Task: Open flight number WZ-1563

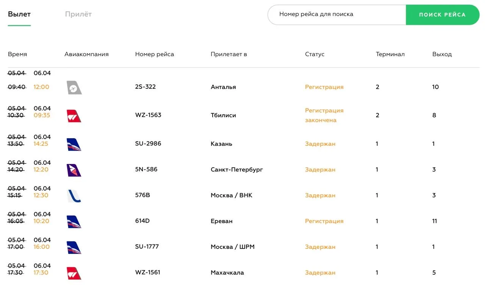Action: pyautogui.click(x=148, y=115)
